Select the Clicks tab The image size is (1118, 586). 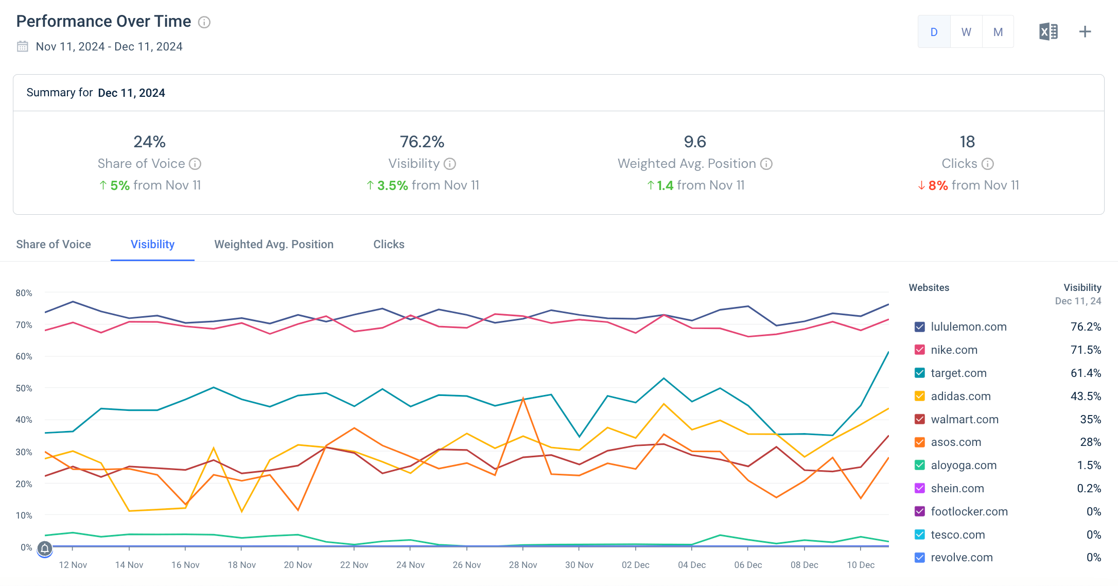coord(389,245)
